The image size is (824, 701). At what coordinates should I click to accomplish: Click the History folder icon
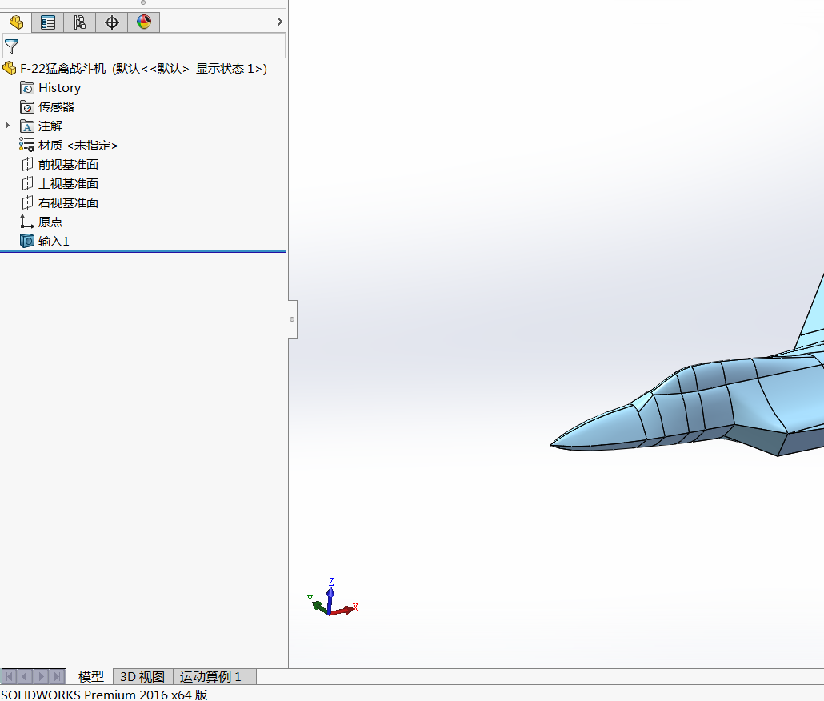coord(27,88)
